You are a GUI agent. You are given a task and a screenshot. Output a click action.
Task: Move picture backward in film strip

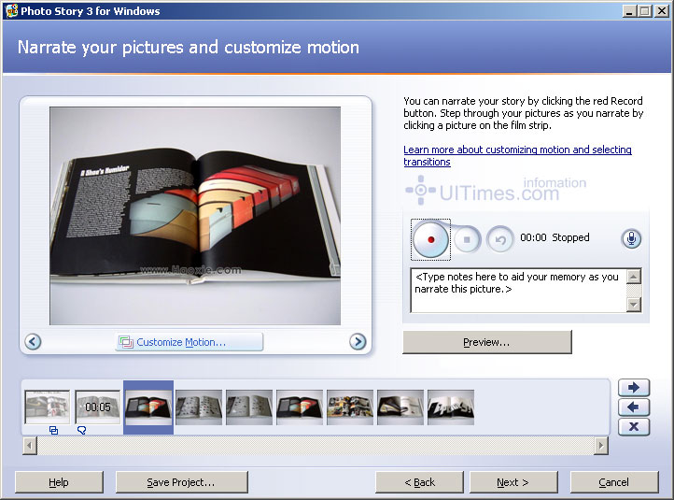pyautogui.click(x=633, y=407)
